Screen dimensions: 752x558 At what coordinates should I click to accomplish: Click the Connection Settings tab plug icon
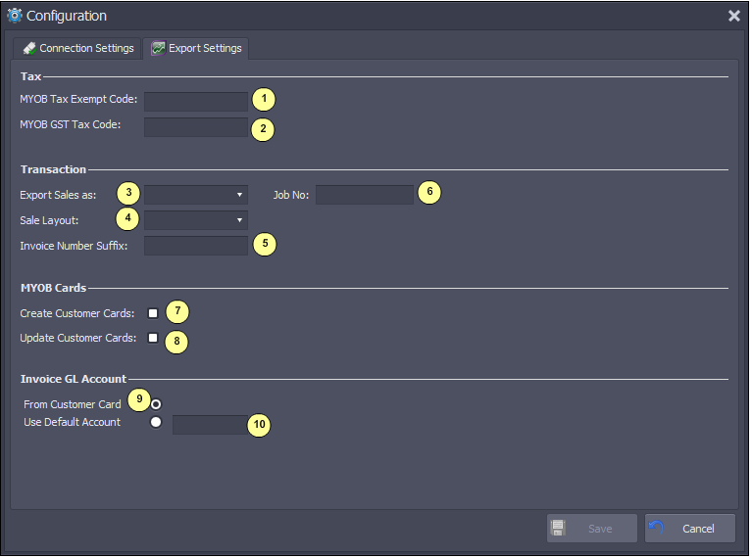(29, 48)
